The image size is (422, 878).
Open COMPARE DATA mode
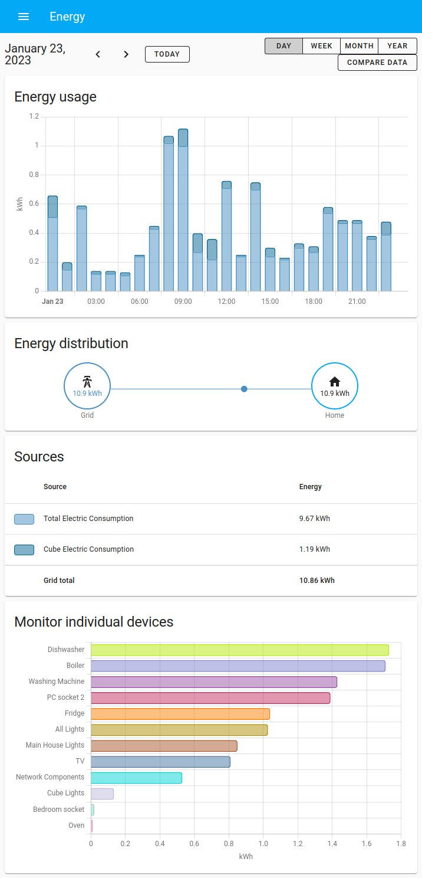(x=377, y=62)
